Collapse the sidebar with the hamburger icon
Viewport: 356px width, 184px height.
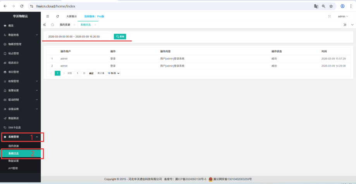(48, 16)
